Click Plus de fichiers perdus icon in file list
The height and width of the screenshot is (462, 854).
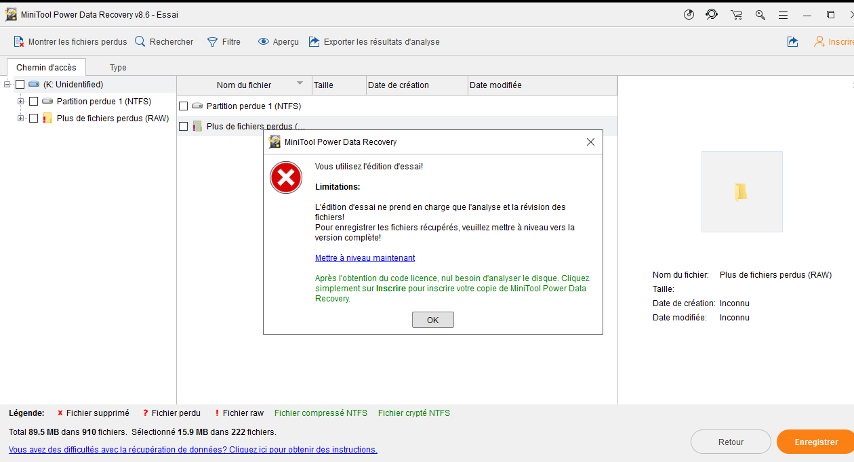point(197,126)
